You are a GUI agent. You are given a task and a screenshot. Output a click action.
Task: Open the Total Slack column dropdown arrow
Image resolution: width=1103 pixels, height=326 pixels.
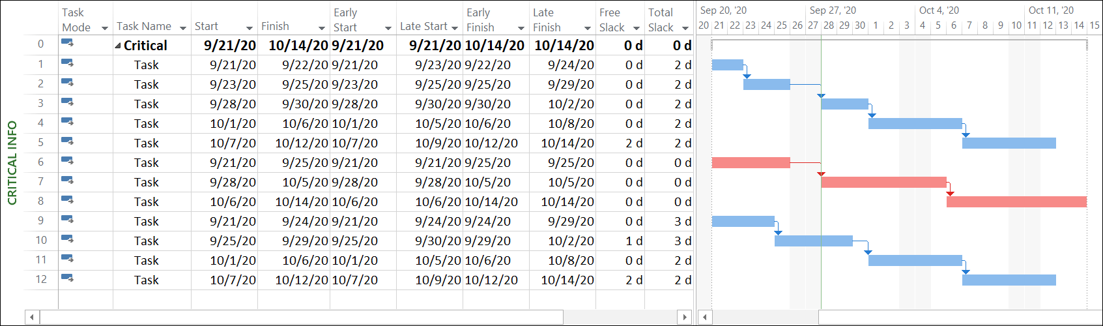point(685,28)
